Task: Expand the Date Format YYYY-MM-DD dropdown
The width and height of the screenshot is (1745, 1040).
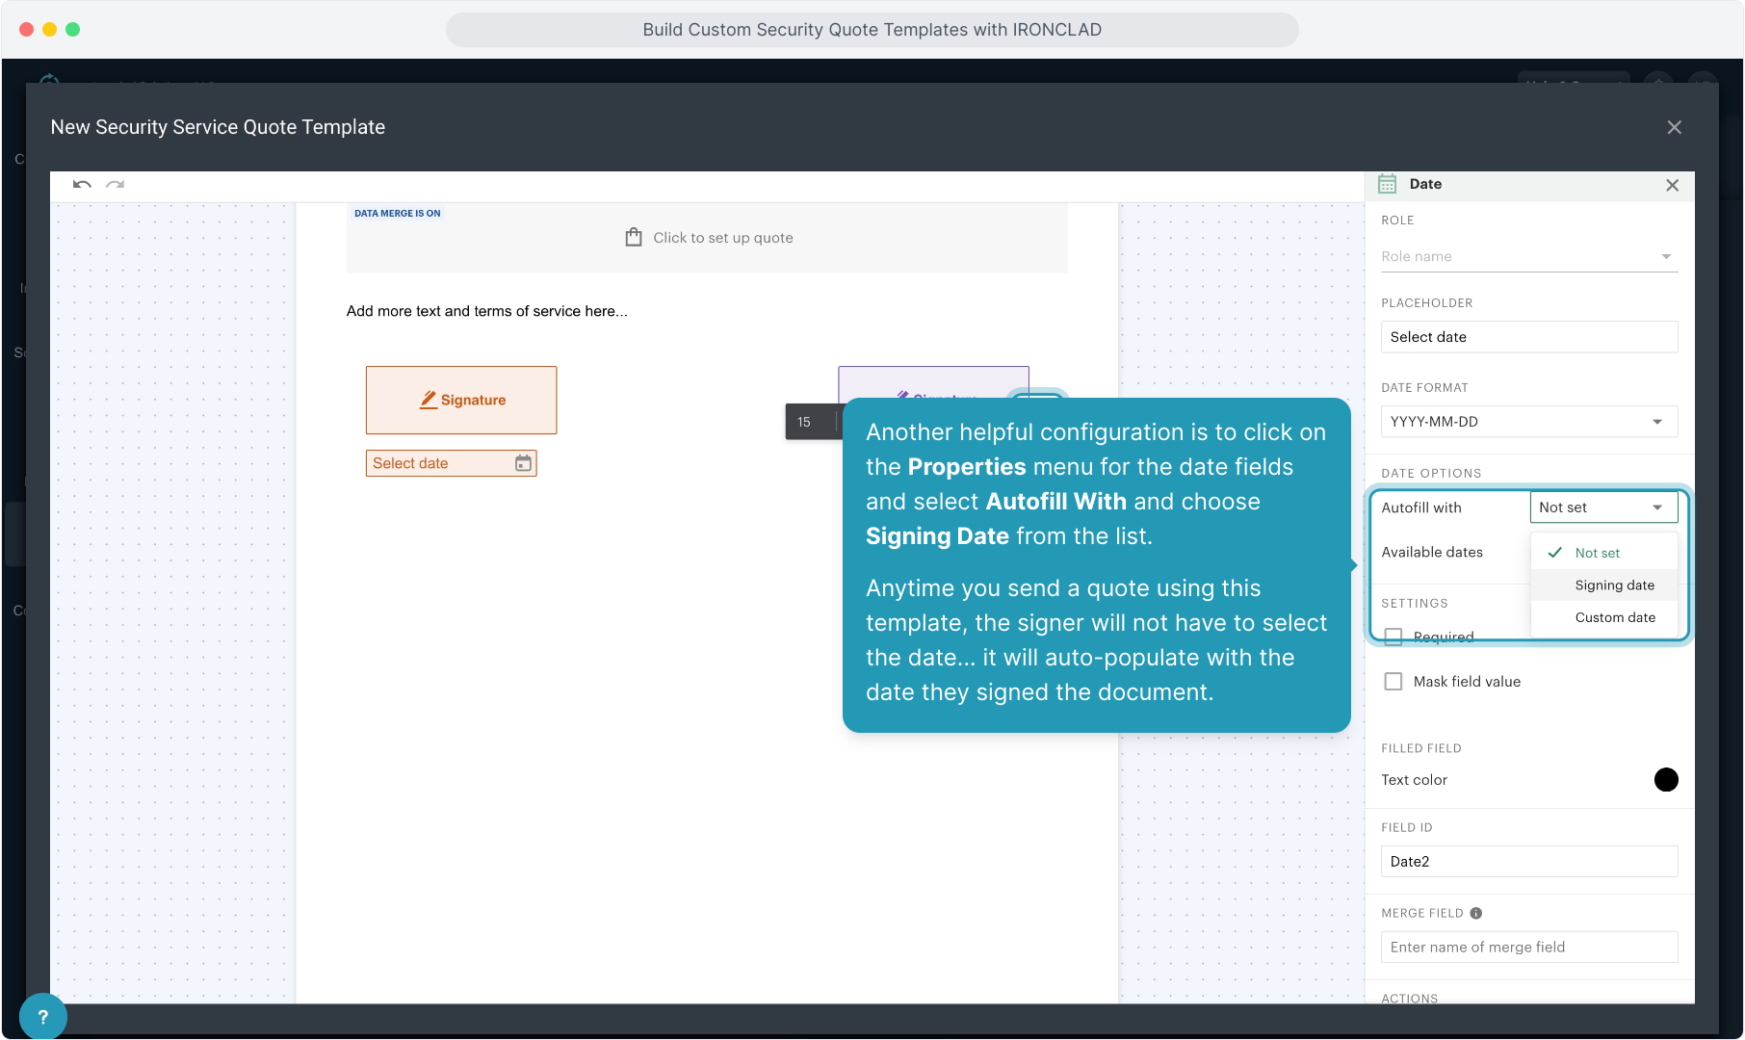Action: (1528, 422)
